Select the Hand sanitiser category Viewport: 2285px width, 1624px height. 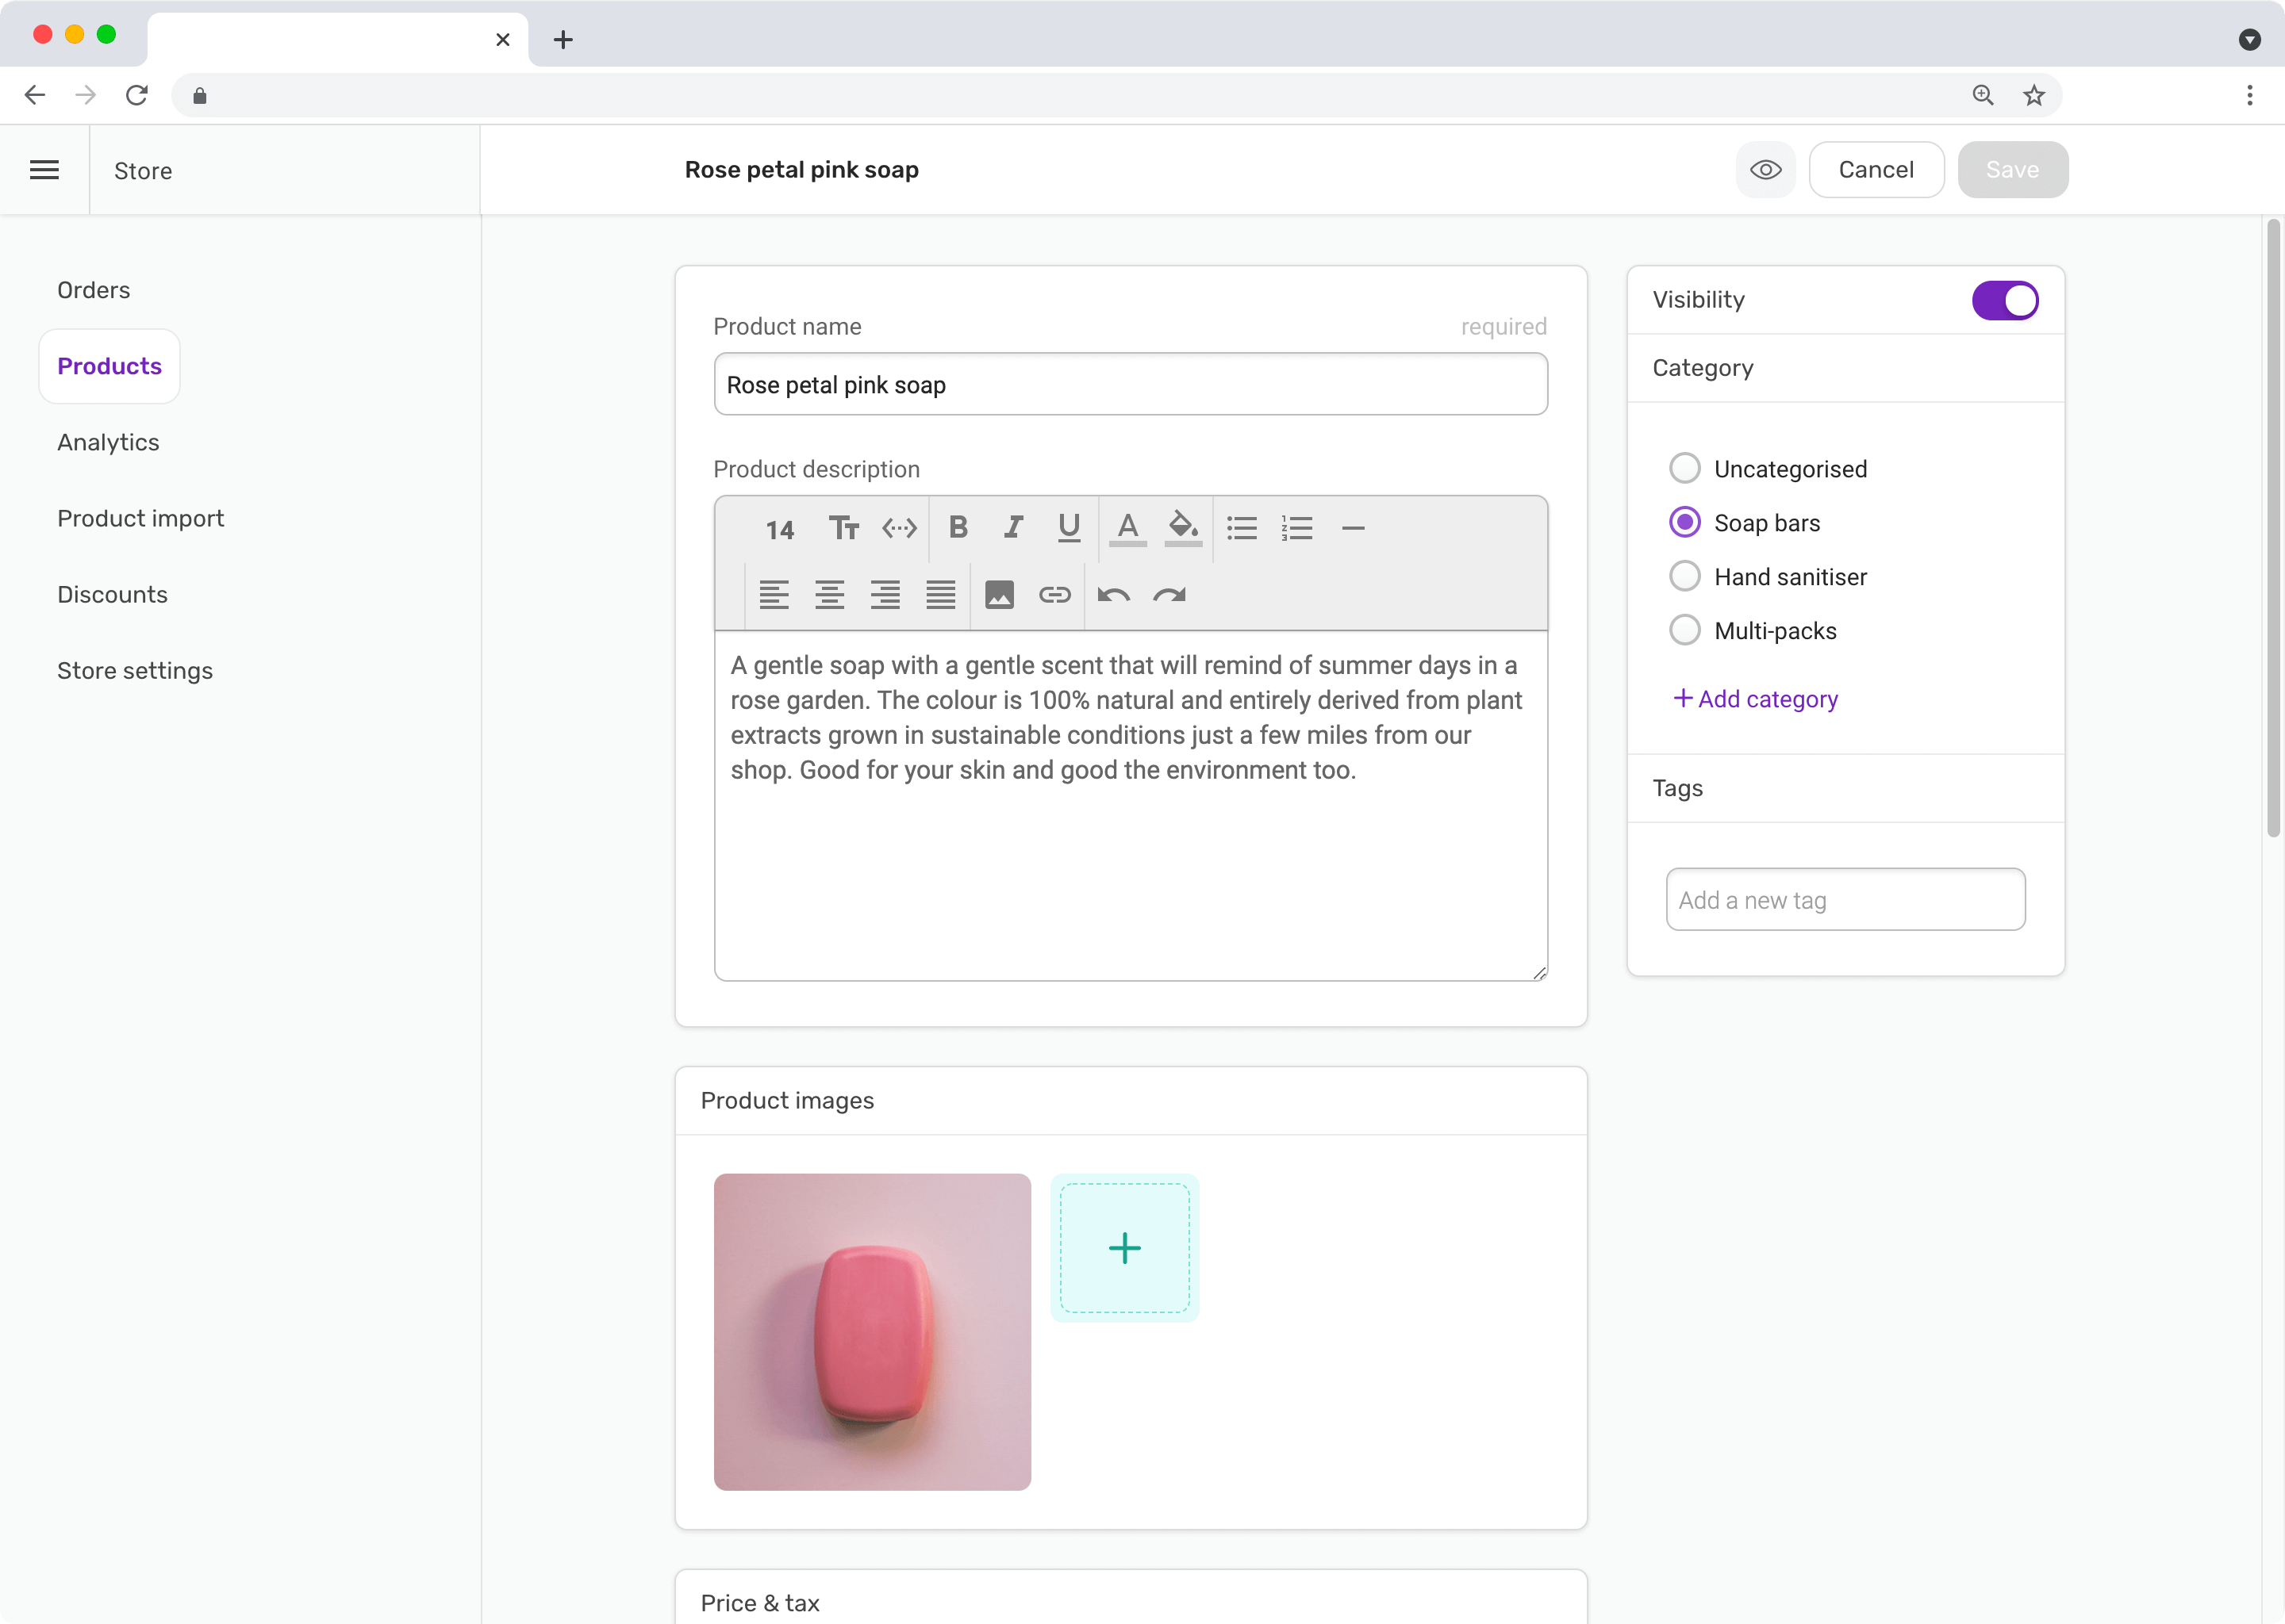(x=1684, y=576)
